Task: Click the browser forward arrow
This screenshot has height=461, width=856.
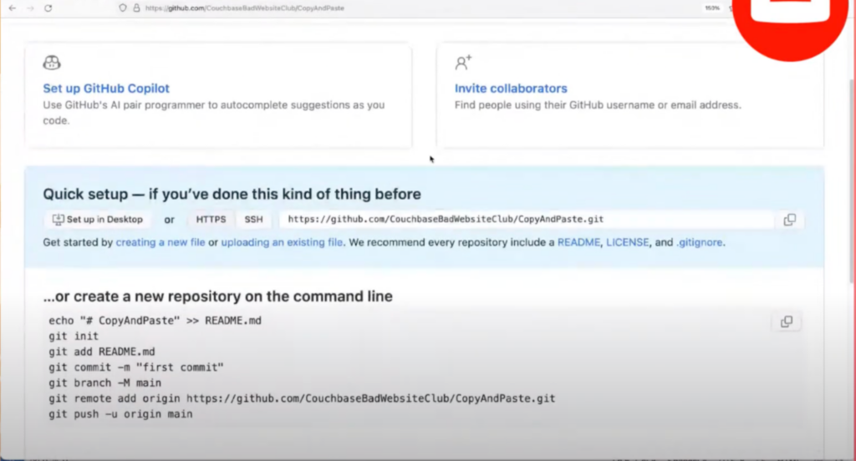Action: coord(31,8)
